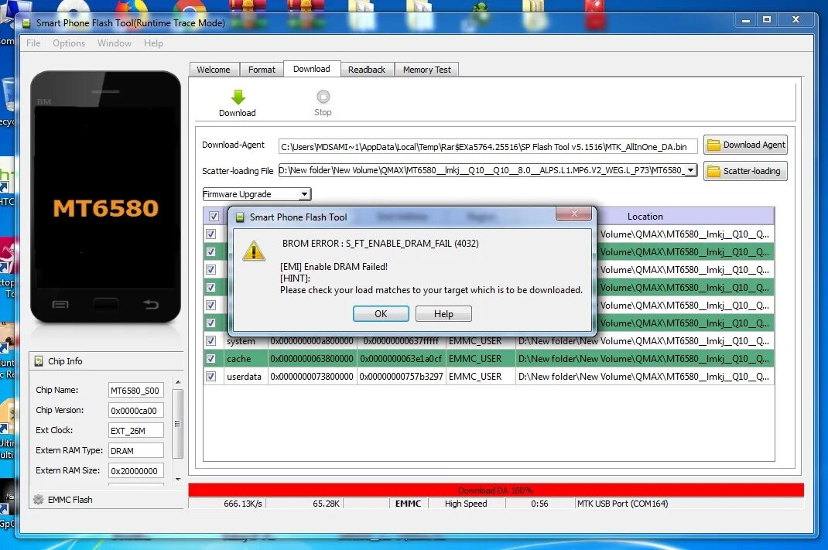The width and height of the screenshot is (828, 550).
Task: Toggle the system partition checkbox
Action: coord(210,340)
